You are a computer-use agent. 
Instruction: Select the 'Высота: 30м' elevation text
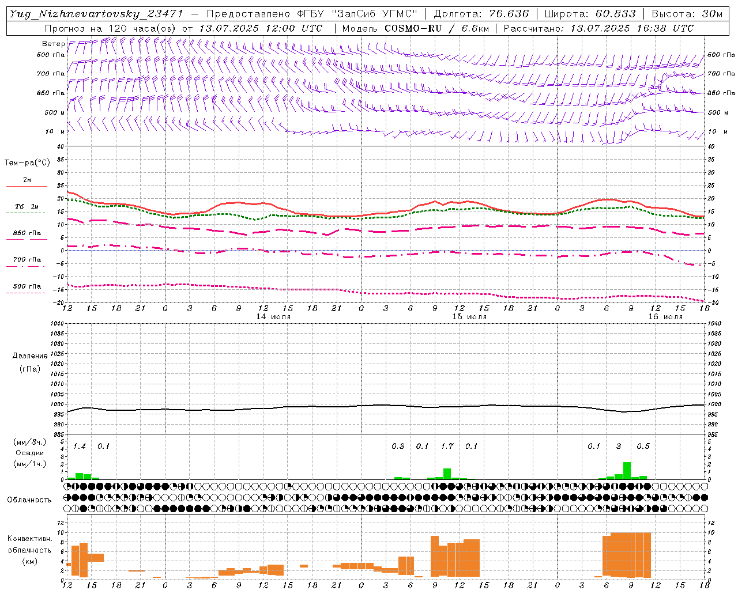point(687,14)
